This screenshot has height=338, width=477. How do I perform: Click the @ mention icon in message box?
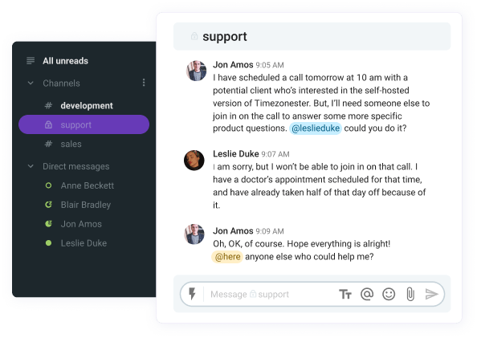(367, 294)
